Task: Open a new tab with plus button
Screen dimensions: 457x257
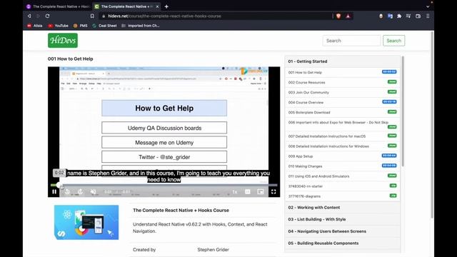Action: coord(166,6)
